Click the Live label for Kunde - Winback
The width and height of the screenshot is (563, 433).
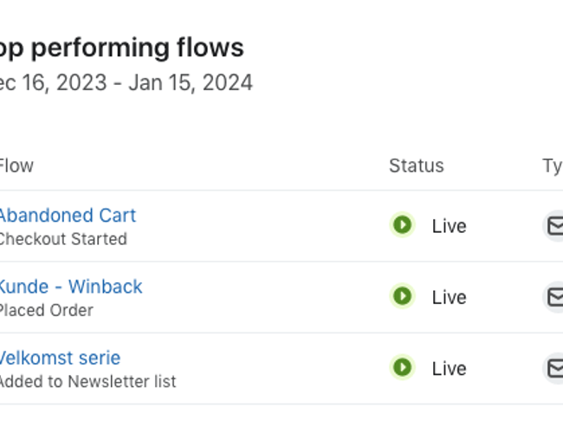449,297
